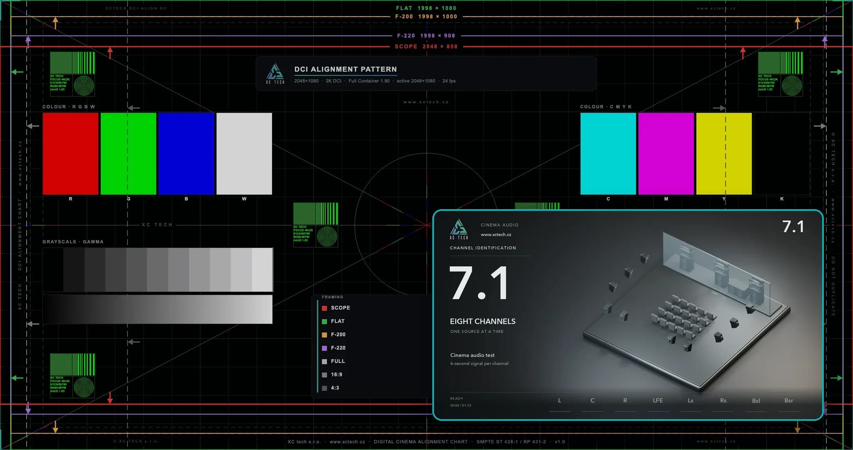
Task: Click the XC Tech logo beside DCI Alignment Pattern
Action: pyautogui.click(x=275, y=74)
